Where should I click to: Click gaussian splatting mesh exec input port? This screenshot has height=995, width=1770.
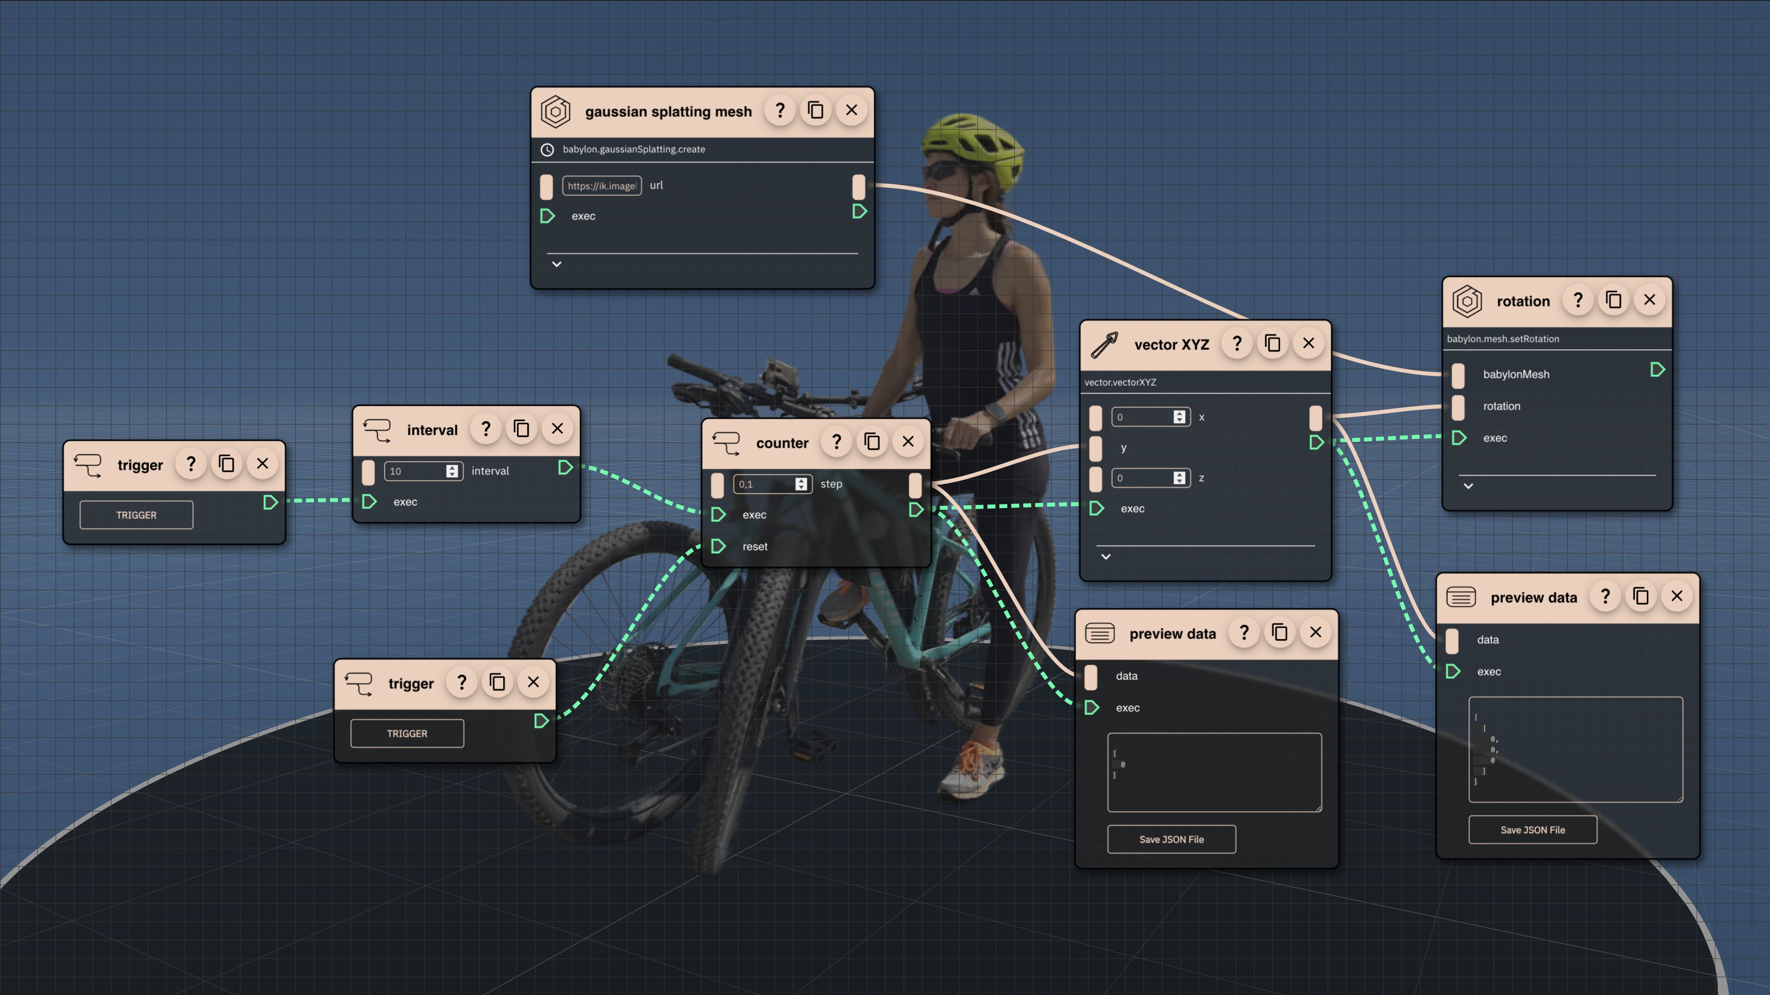pyautogui.click(x=547, y=217)
